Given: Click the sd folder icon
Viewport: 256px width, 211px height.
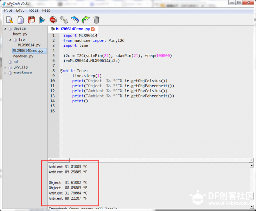Looking at the screenshot, I should click(x=10, y=62).
